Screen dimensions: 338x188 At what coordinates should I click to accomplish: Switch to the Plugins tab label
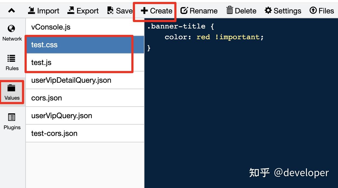pos(12,127)
